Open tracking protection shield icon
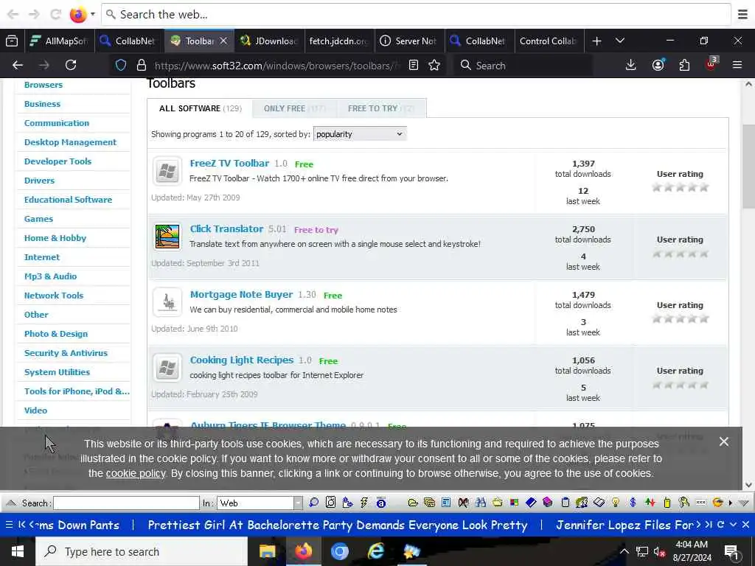Viewport: 755px width, 566px height. coord(121,65)
